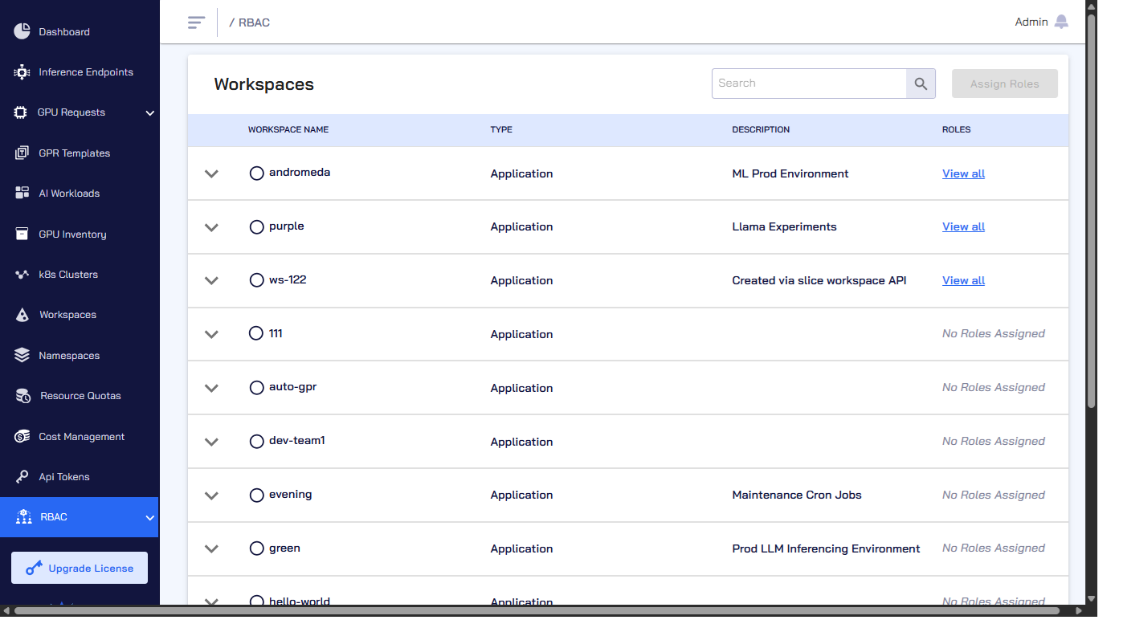
Task: Click the GPU Inventory box icon
Action: click(x=22, y=234)
